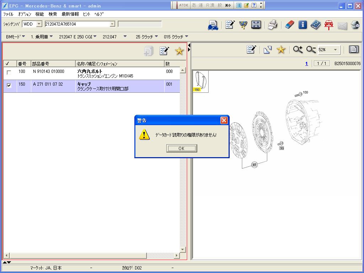This screenshot has width=364, height=273.
Task: Open the ヒント menu
Action: [87, 14]
